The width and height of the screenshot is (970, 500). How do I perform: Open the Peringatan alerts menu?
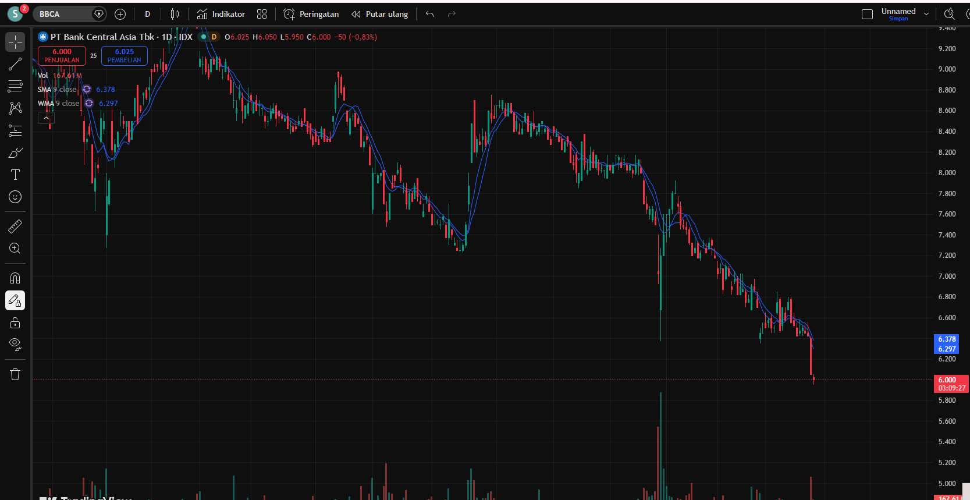coord(311,14)
